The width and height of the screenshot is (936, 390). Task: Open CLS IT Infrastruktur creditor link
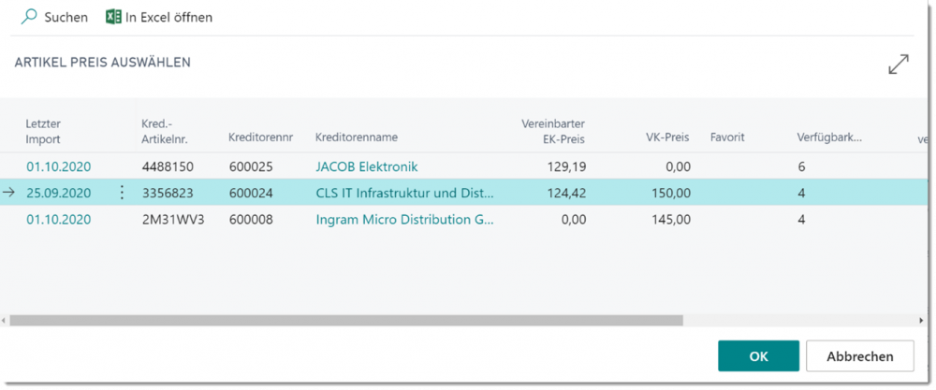405,194
